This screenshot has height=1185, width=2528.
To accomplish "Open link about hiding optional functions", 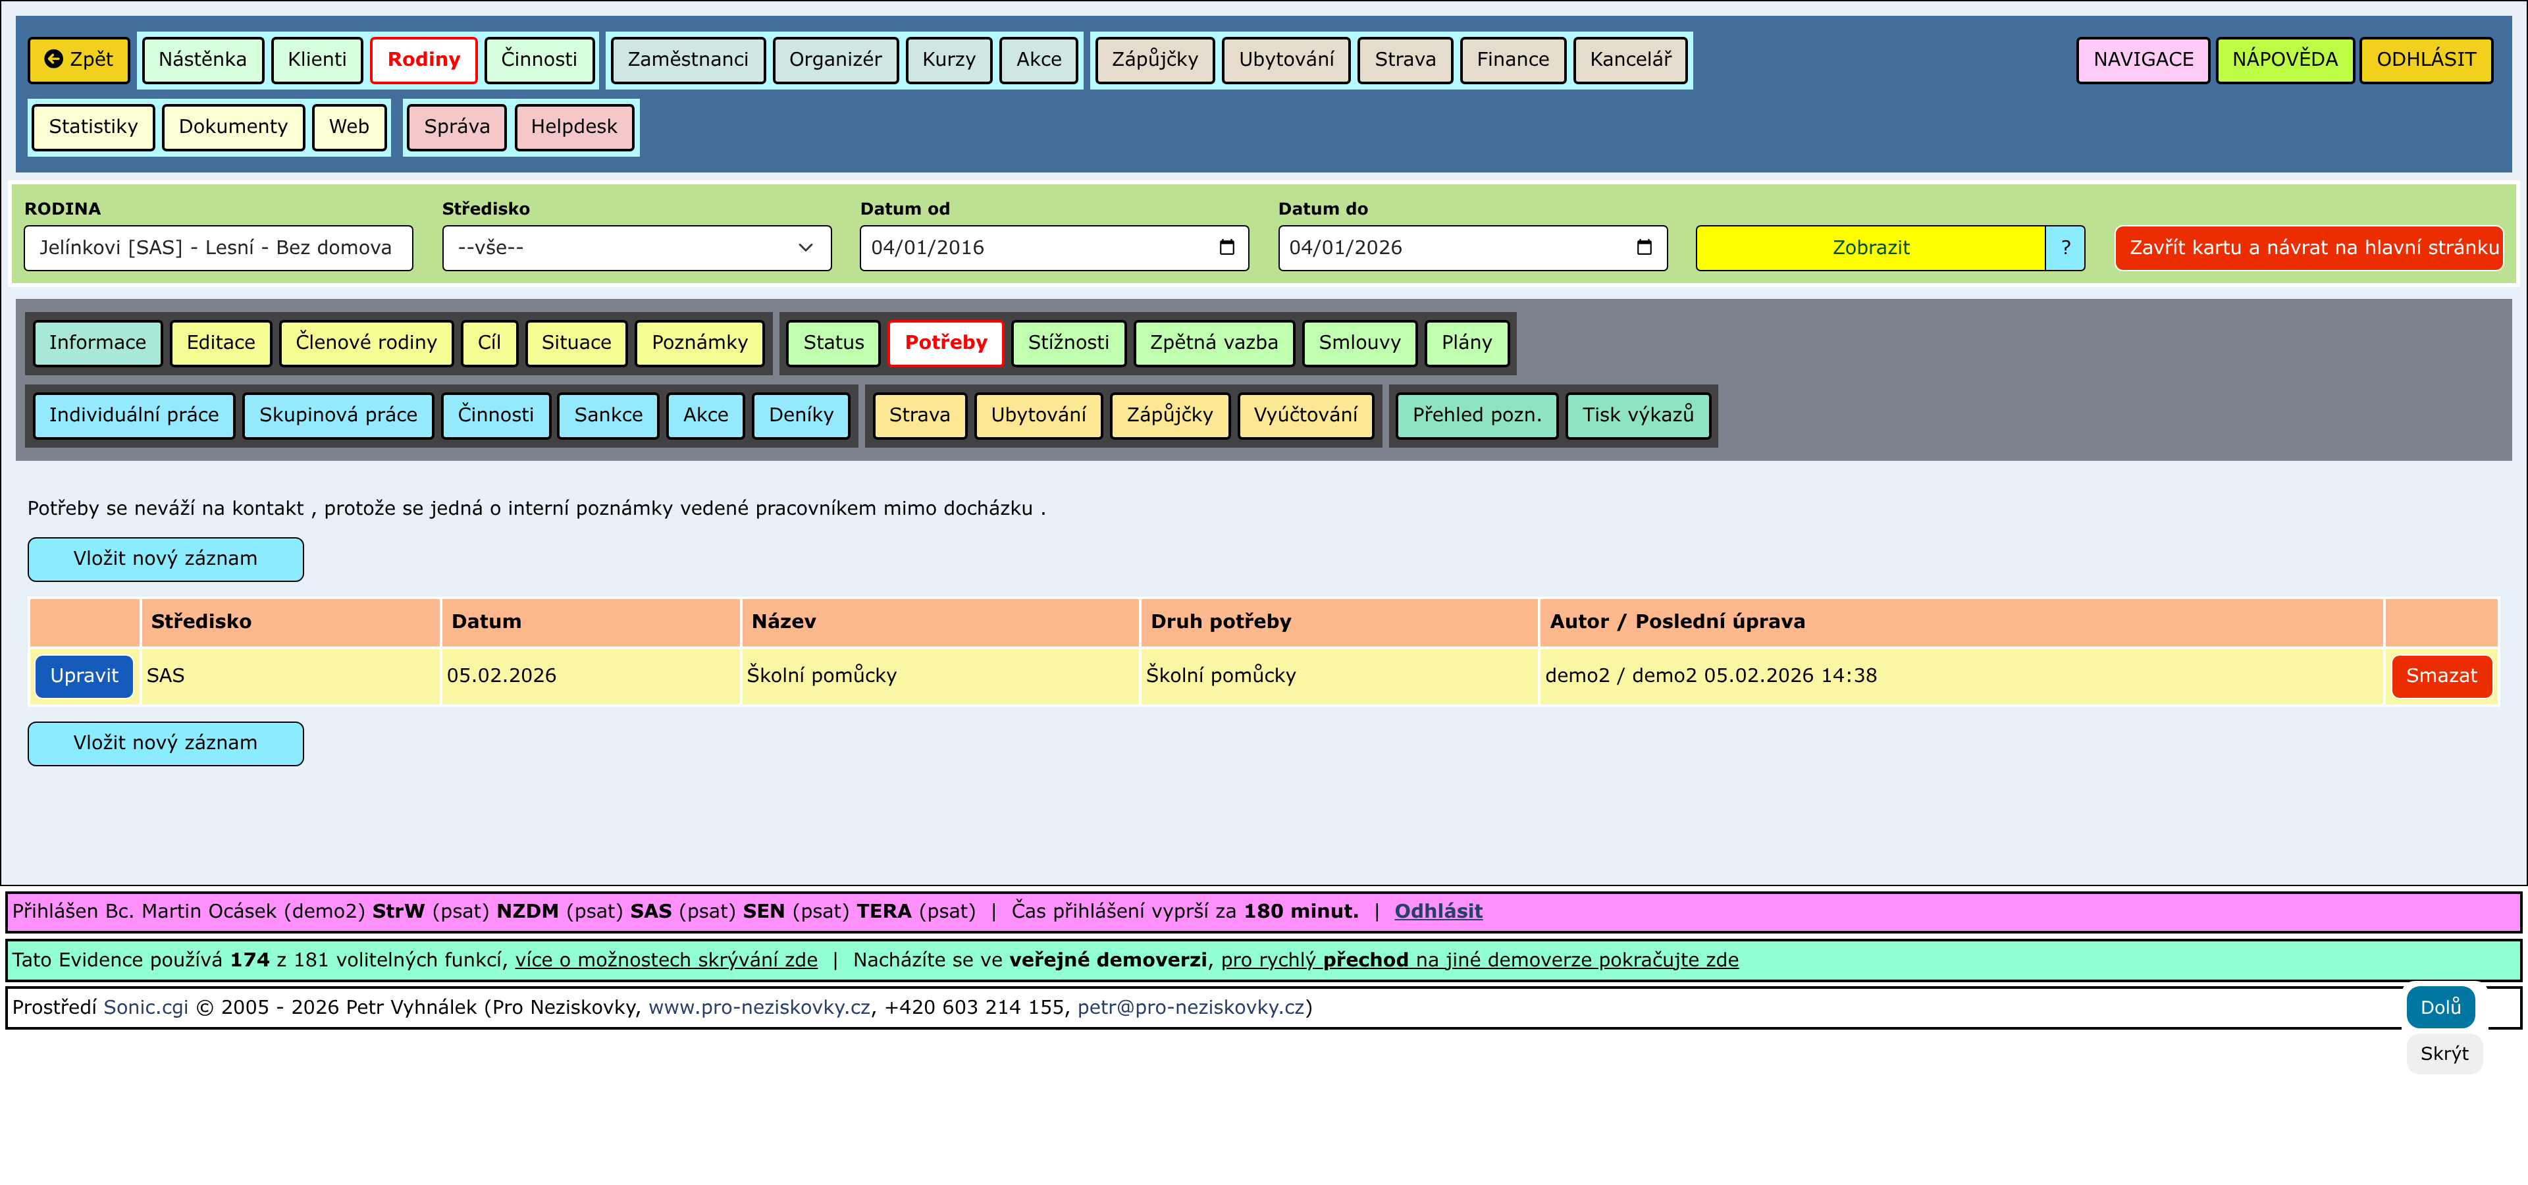I will [x=666, y=961].
